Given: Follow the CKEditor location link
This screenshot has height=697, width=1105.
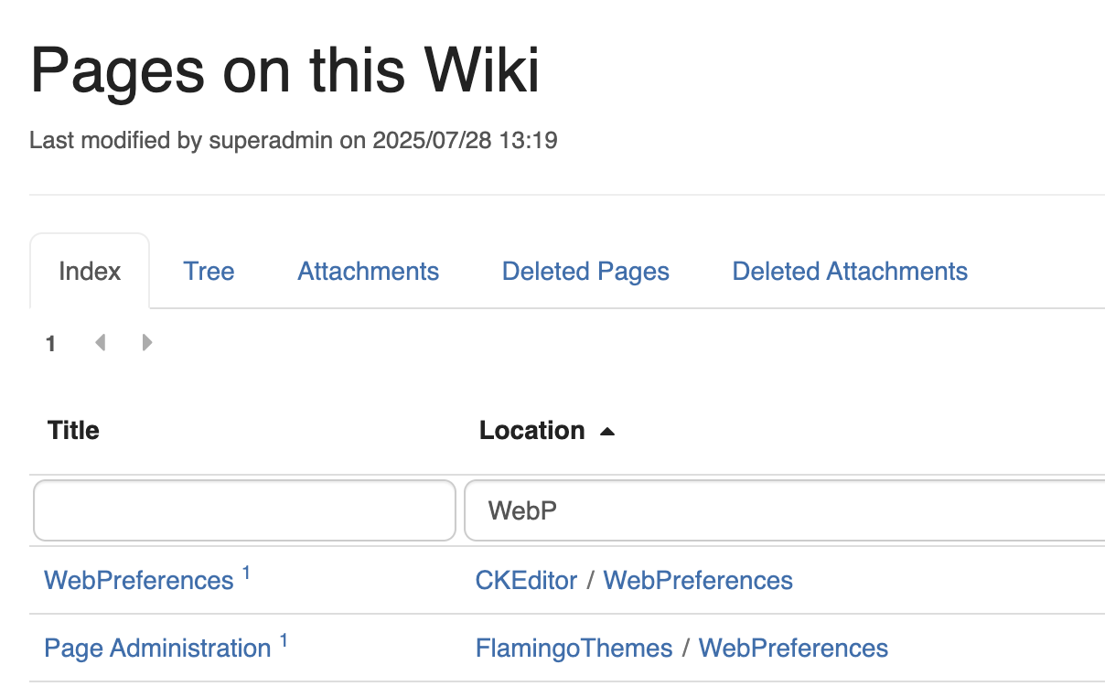Looking at the screenshot, I should [526, 581].
